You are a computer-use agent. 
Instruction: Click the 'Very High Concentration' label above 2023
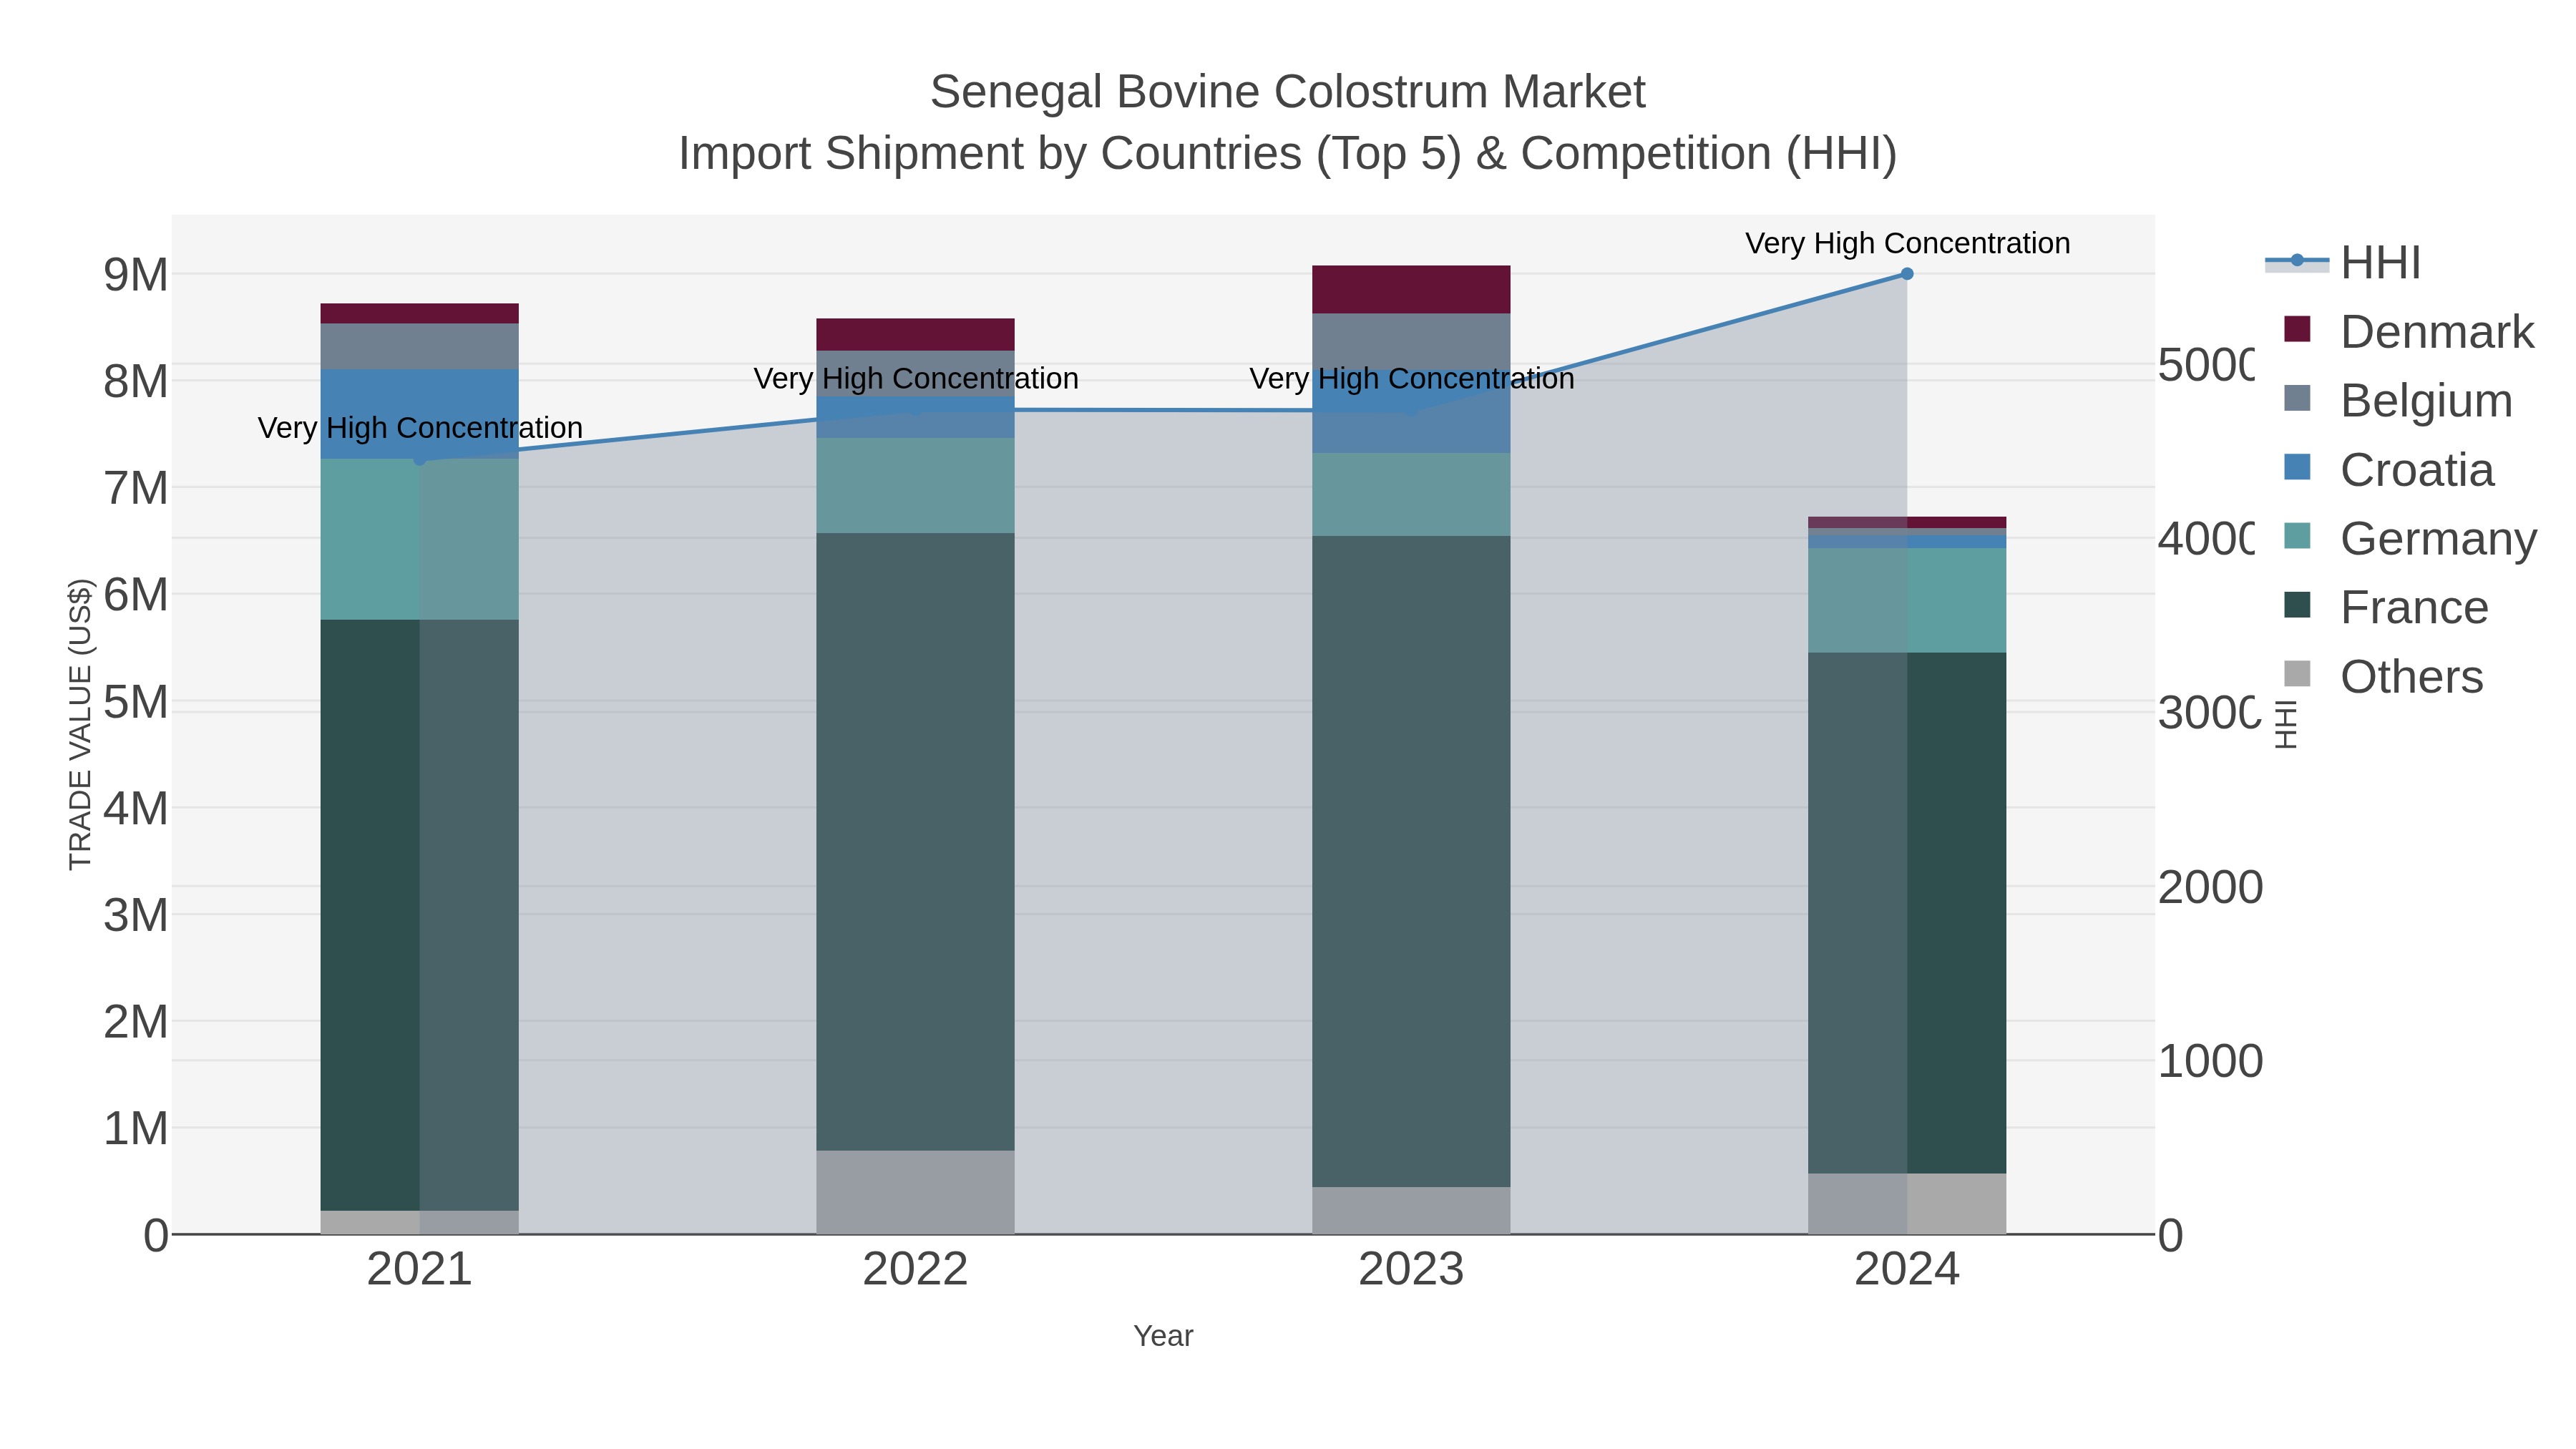pyautogui.click(x=1411, y=379)
